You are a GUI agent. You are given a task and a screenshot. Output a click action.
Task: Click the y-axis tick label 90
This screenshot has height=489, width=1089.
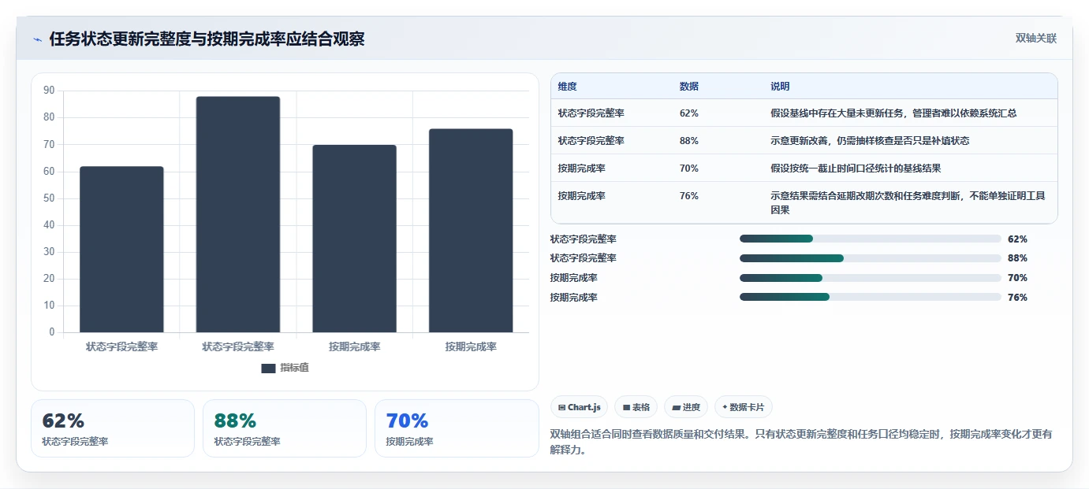(x=49, y=91)
